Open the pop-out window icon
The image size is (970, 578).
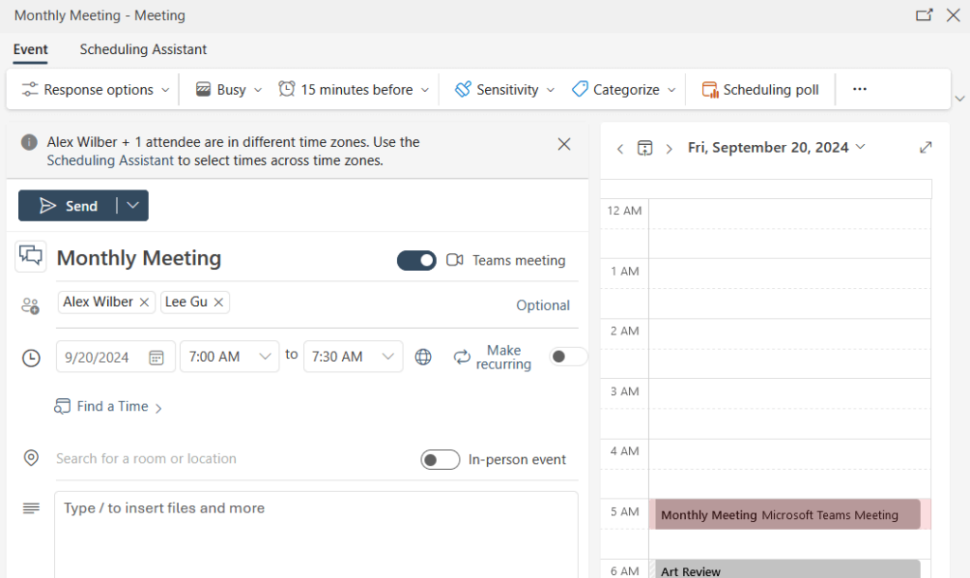[x=924, y=15]
